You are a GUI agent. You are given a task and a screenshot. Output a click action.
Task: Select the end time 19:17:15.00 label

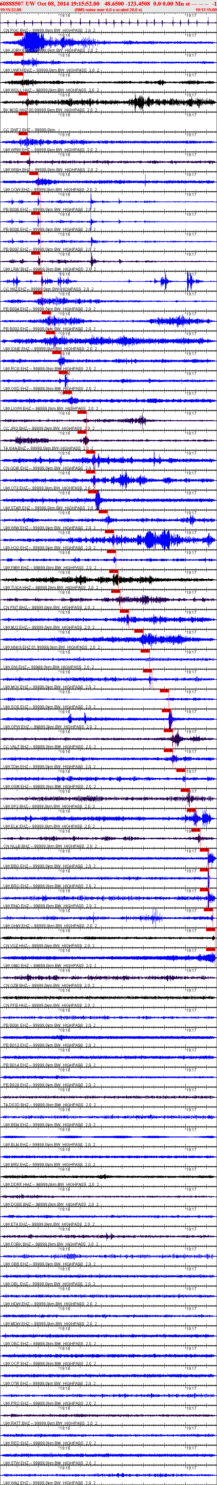click(x=206, y=10)
